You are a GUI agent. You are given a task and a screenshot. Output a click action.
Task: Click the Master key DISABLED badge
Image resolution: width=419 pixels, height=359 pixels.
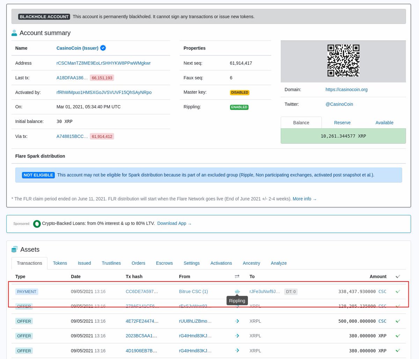240,93
